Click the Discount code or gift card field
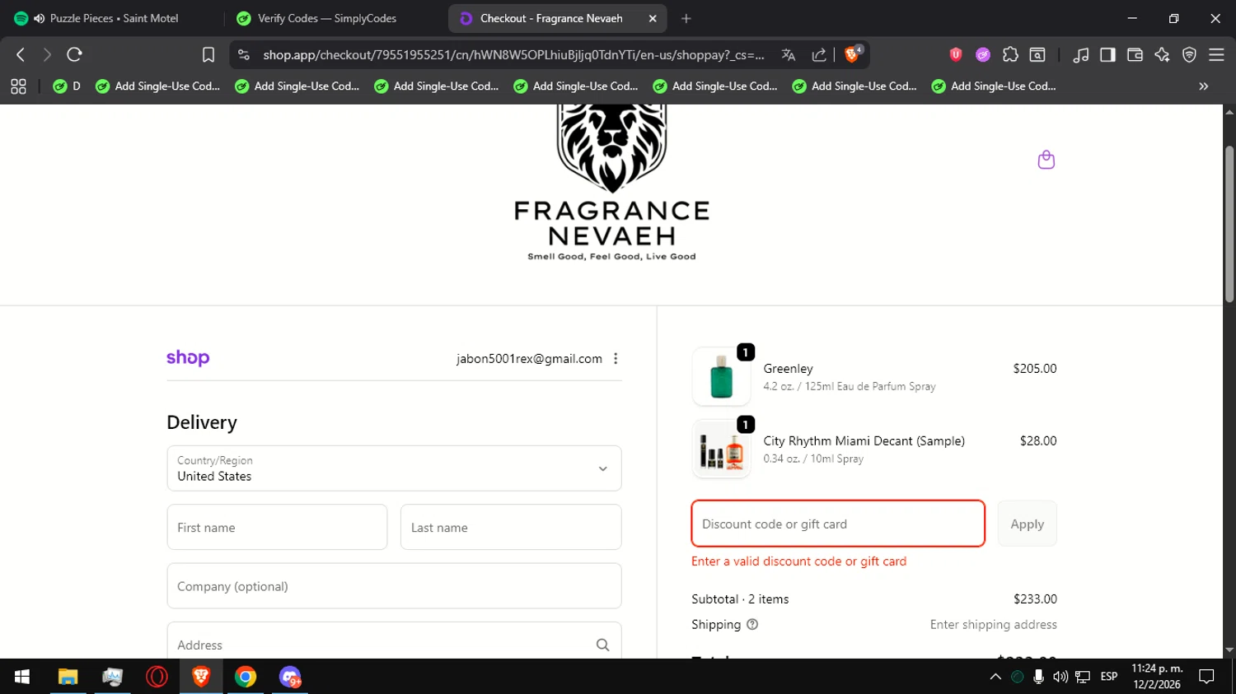1236x694 pixels. (x=838, y=524)
